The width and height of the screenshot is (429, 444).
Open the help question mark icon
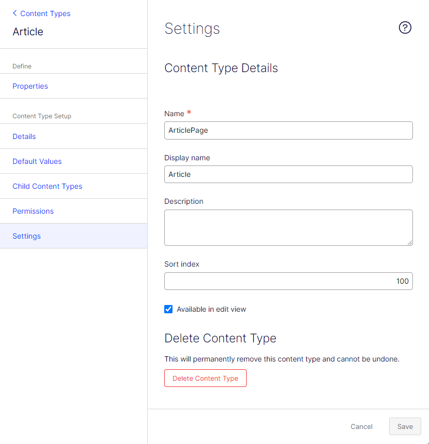405,28
